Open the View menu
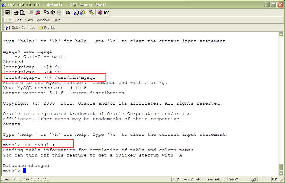Viewport: 285px width, 183px height. [x=29, y=20]
